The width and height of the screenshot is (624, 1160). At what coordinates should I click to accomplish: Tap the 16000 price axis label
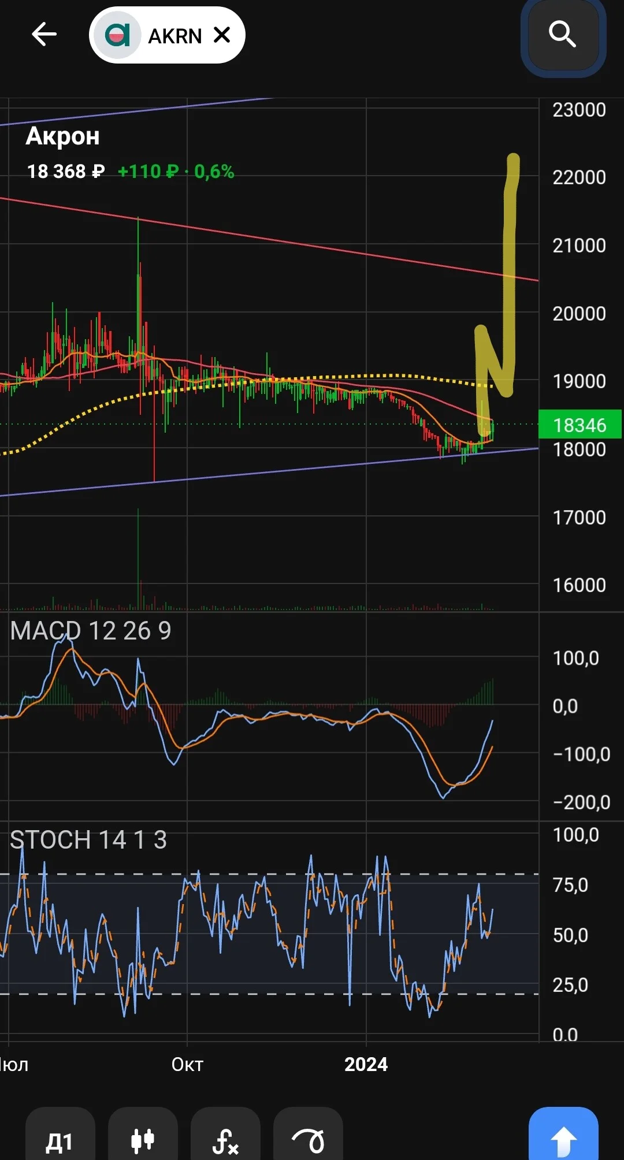tap(579, 585)
